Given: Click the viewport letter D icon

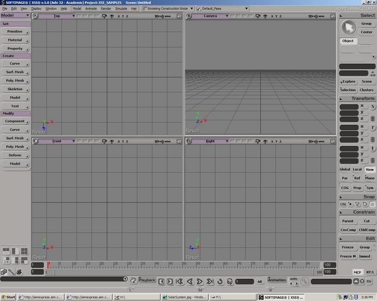Looking at the screenshot, I should click(x=189, y=141).
